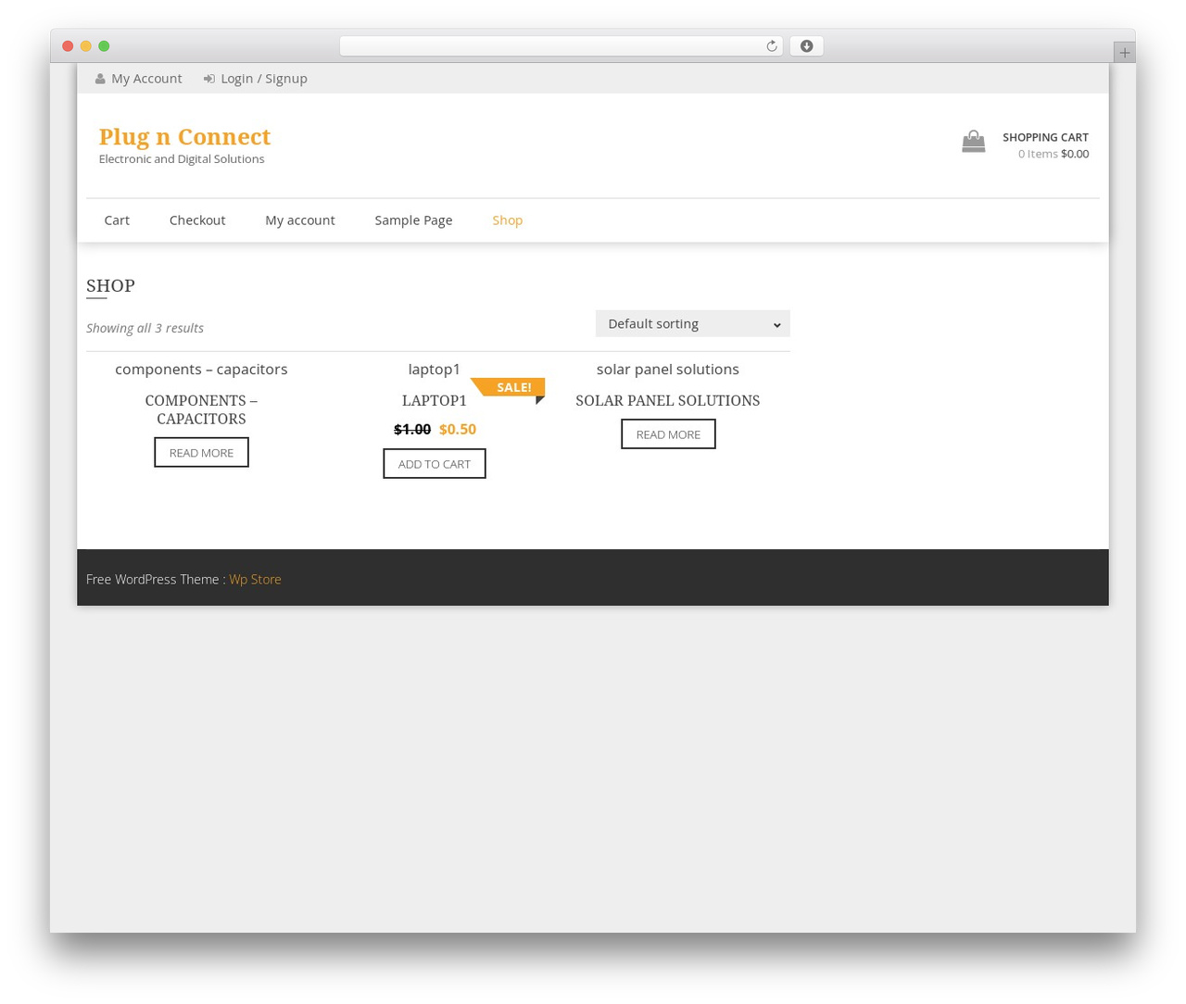Screen dimensions: 1186x1004
Task: Close the window with the red button
Action: (68, 46)
